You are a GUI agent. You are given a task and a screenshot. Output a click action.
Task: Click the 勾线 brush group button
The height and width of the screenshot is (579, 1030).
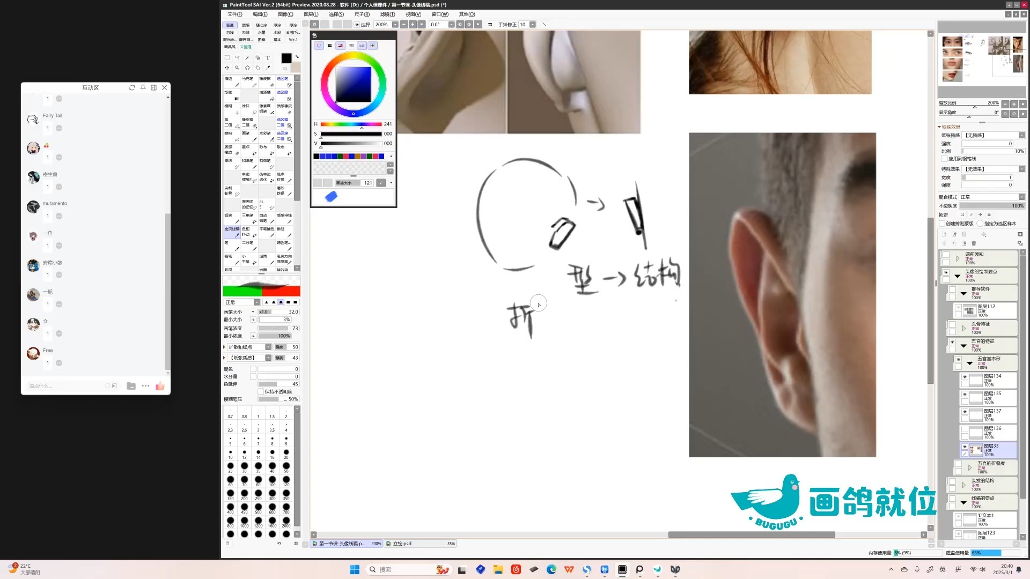[x=230, y=33]
